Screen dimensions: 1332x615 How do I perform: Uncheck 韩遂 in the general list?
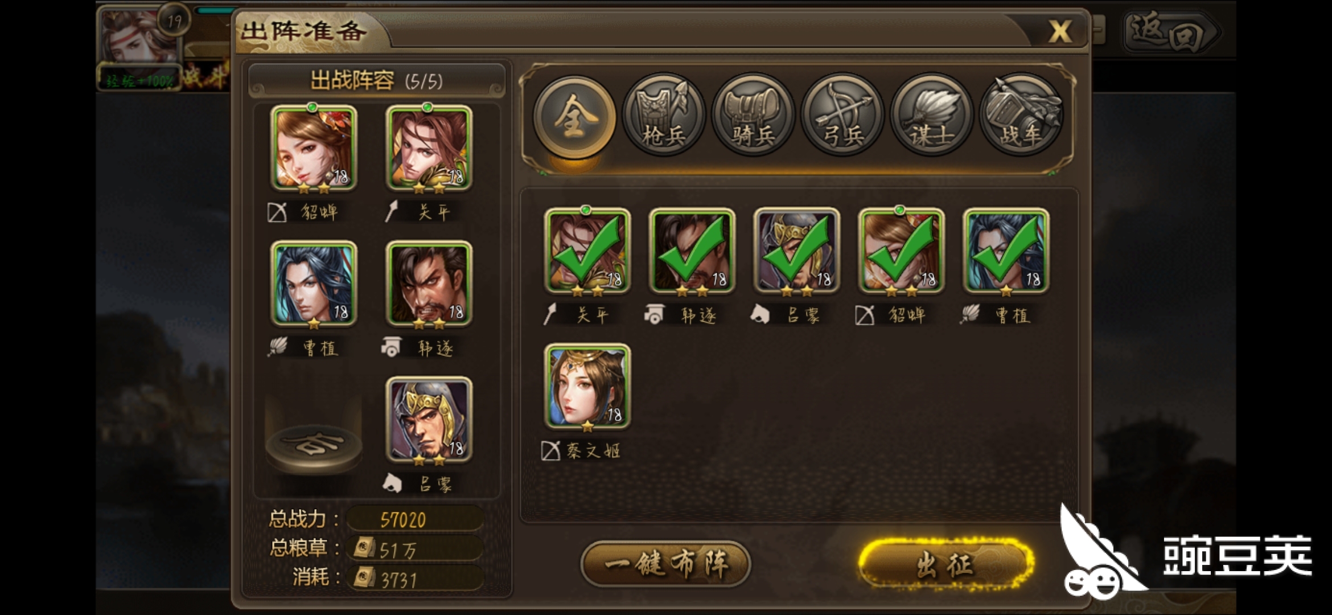pyautogui.click(x=692, y=251)
